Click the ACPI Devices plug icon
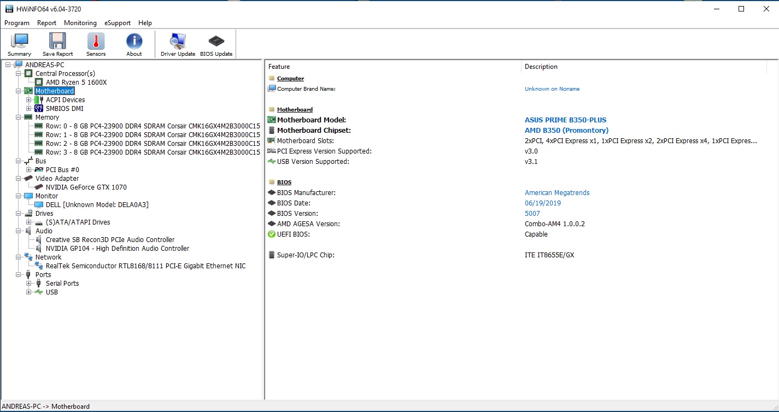 tap(39, 99)
